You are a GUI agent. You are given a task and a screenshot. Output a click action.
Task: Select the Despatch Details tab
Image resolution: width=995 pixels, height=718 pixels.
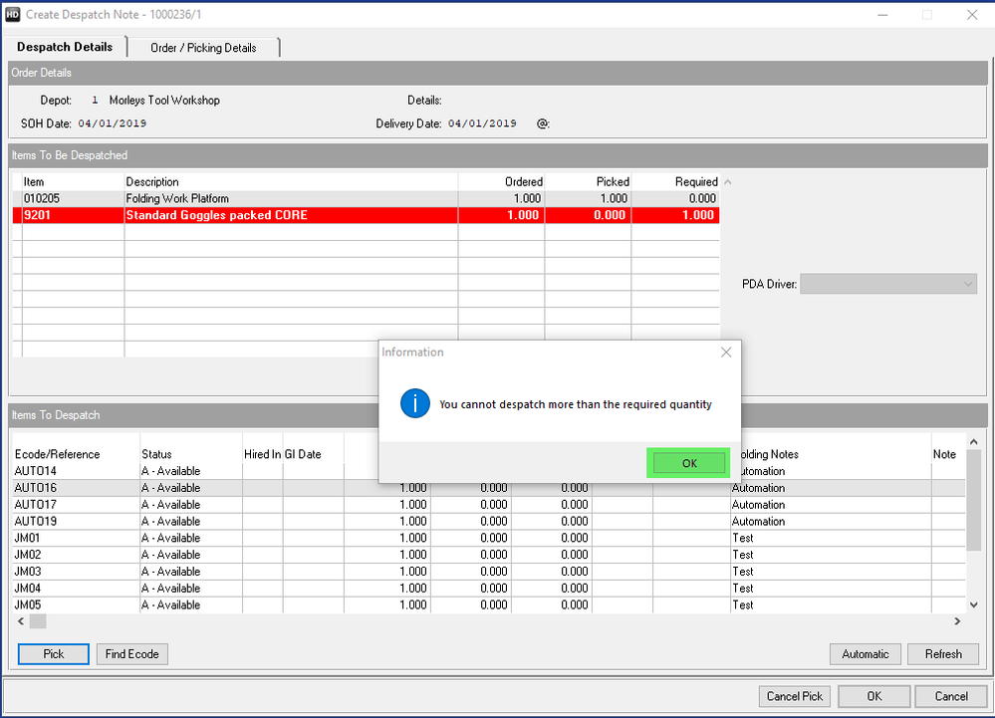65,47
